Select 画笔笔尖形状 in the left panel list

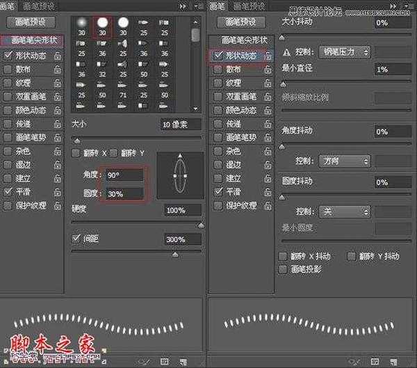click(33, 42)
